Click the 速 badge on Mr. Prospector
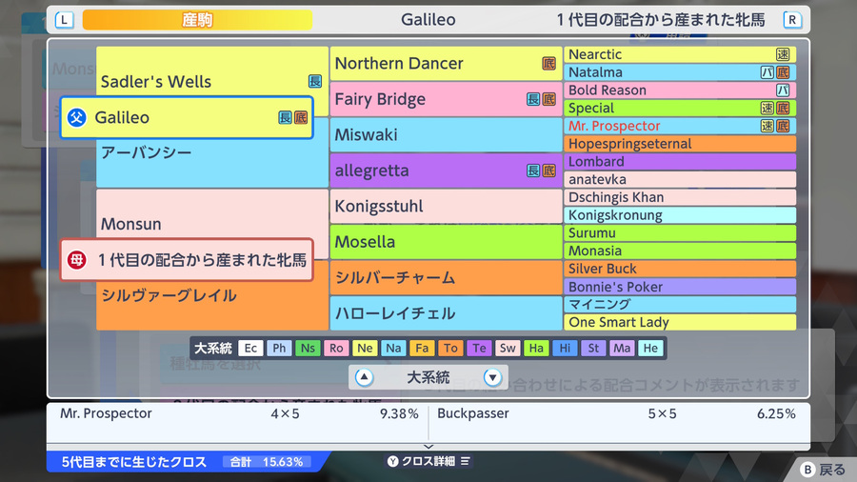This screenshot has height=482, width=857. point(767,126)
